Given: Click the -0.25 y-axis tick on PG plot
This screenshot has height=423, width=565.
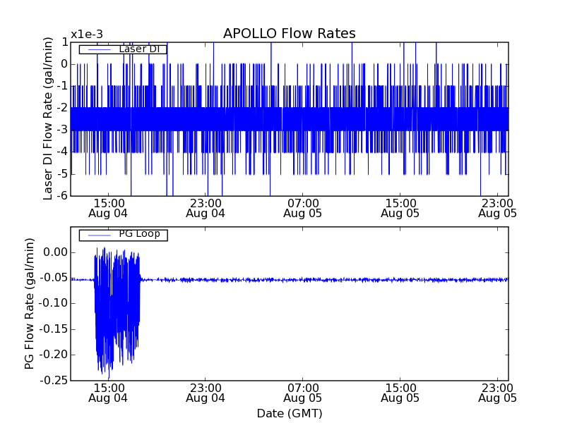Looking at the screenshot, I should click(54, 381).
